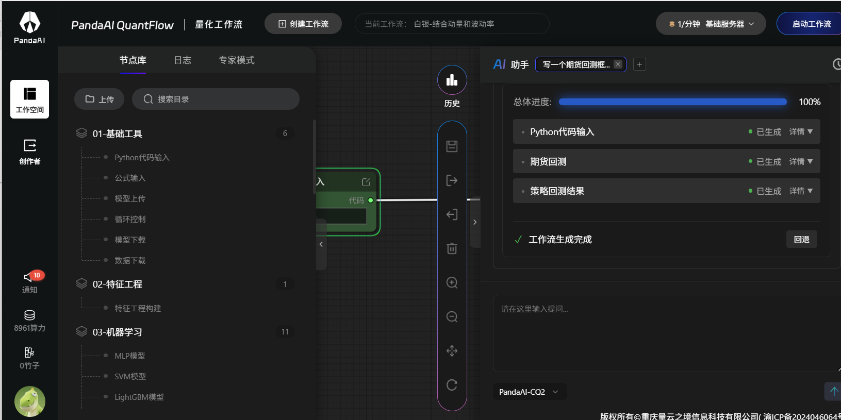Click the 上传 upload button
Screen dimensions: 841x420
pyautogui.click(x=100, y=99)
